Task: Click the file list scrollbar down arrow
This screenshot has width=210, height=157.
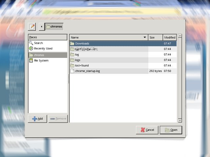Action: click(x=180, y=121)
